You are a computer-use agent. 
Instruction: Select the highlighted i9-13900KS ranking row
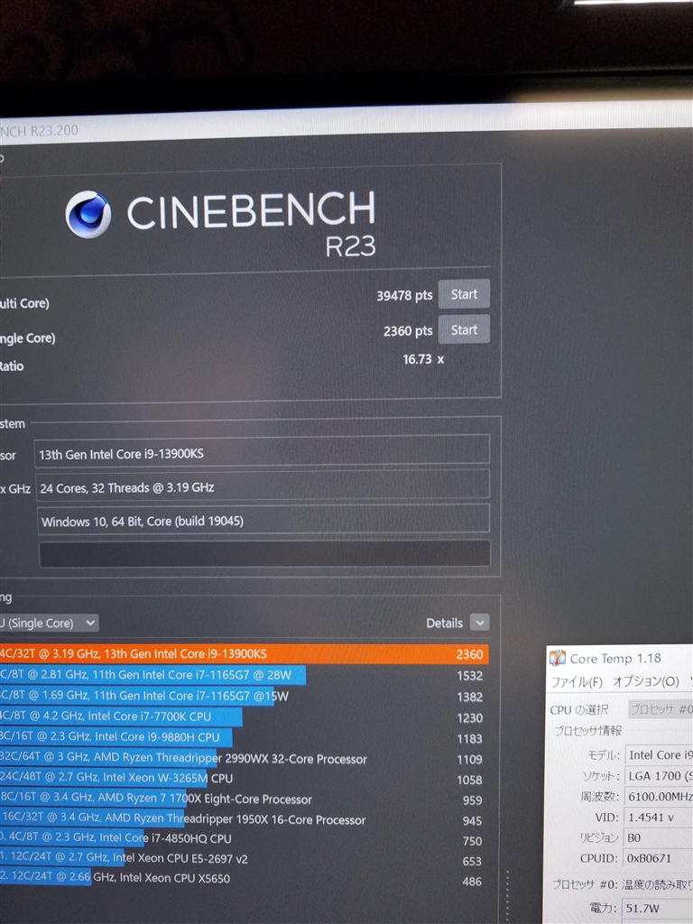click(244, 653)
